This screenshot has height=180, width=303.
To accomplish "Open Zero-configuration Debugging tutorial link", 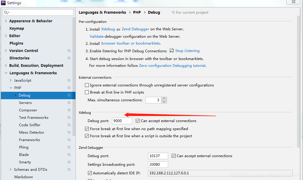I will (172, 65).
